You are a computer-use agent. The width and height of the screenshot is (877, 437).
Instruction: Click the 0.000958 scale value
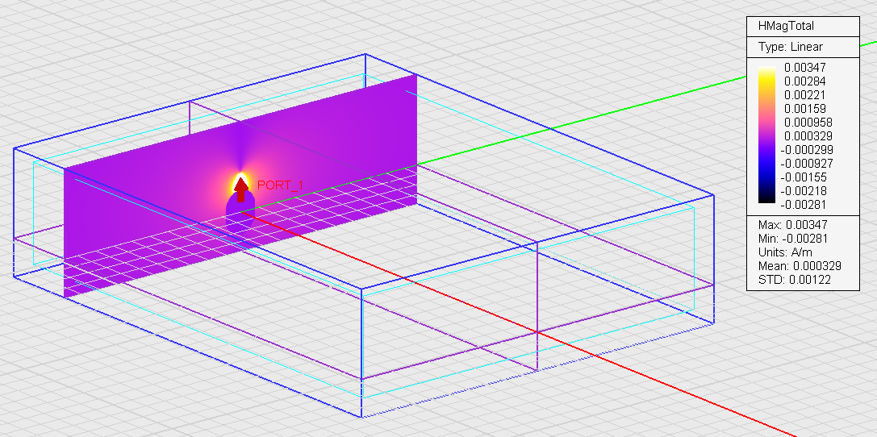coord(808,123)
